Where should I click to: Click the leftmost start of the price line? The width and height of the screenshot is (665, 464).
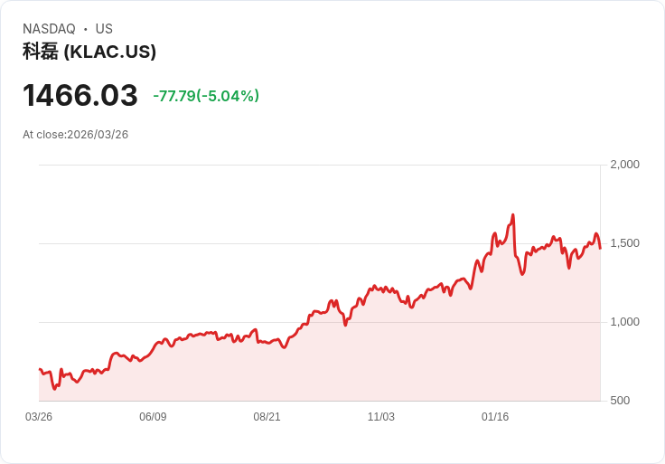click(40, 369)
